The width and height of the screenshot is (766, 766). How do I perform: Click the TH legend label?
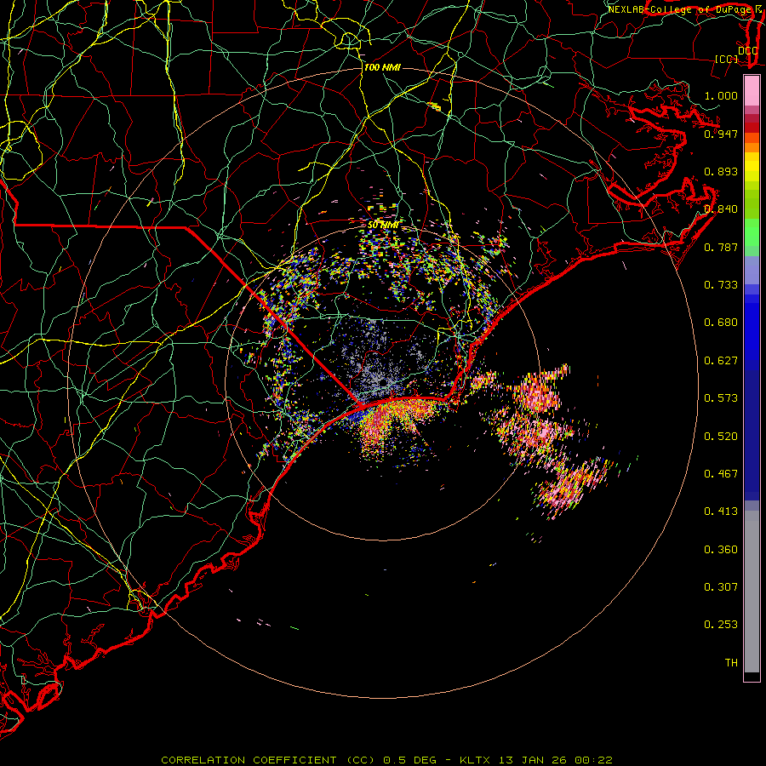click(x=731, y=663)
